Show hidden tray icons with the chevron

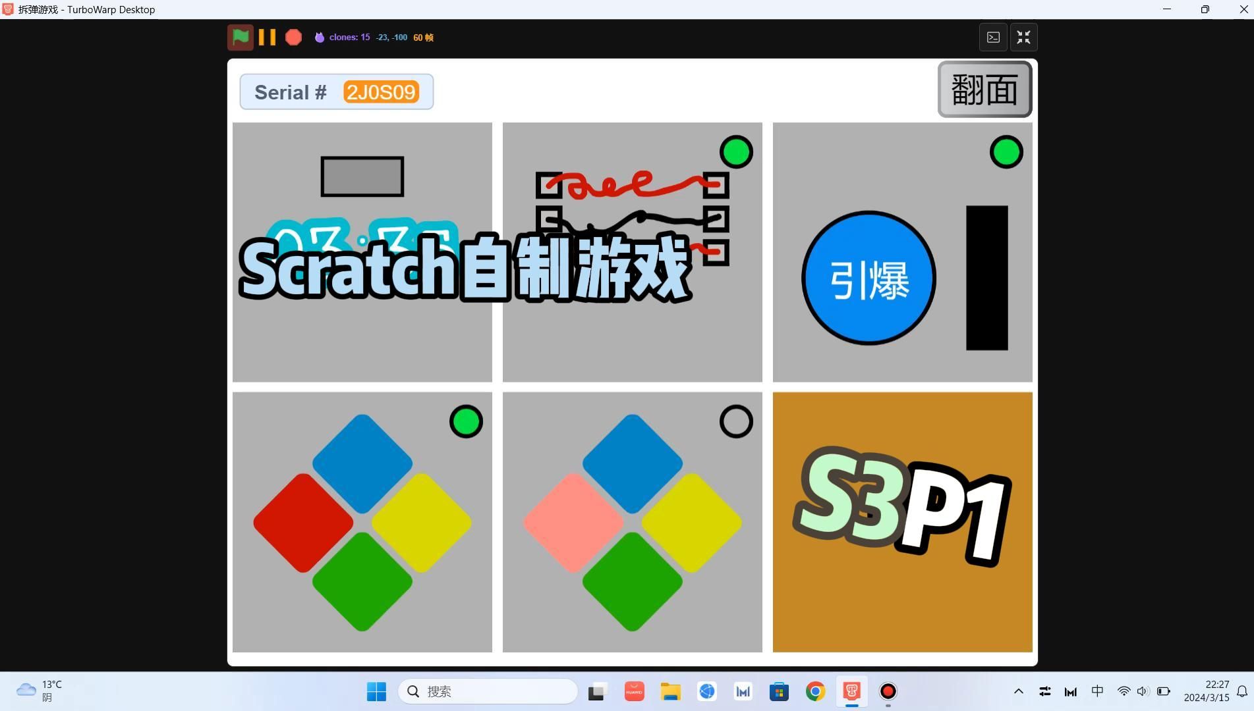tap(1018, 691)
